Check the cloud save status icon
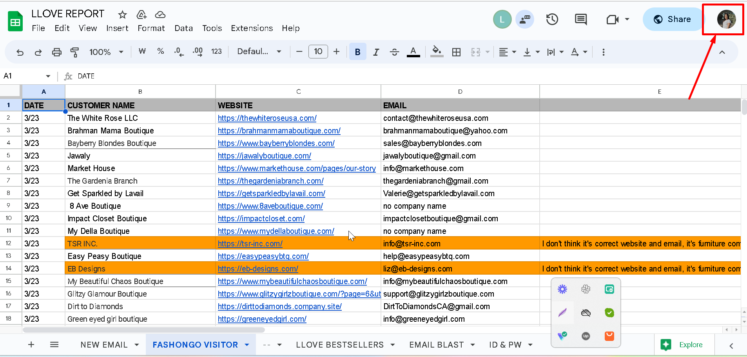The width and height of the screenshot is (747, 357). tap(160, 15)
